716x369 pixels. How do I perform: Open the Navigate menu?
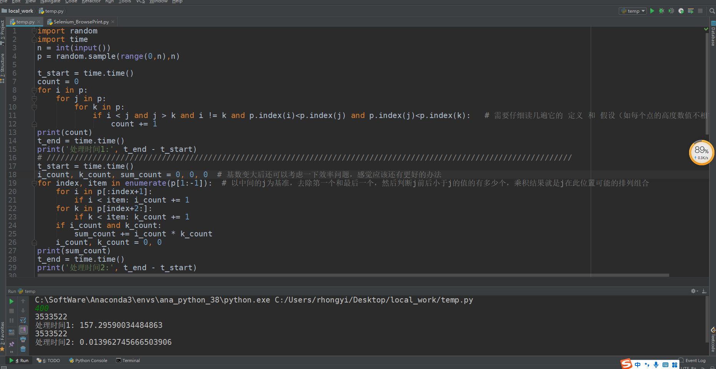click(x=50, y=2)
